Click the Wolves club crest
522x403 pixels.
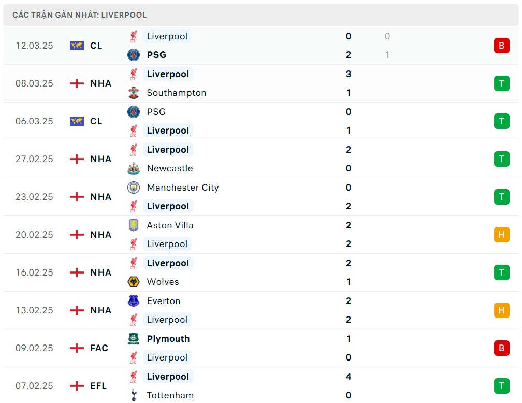[134, 282]
